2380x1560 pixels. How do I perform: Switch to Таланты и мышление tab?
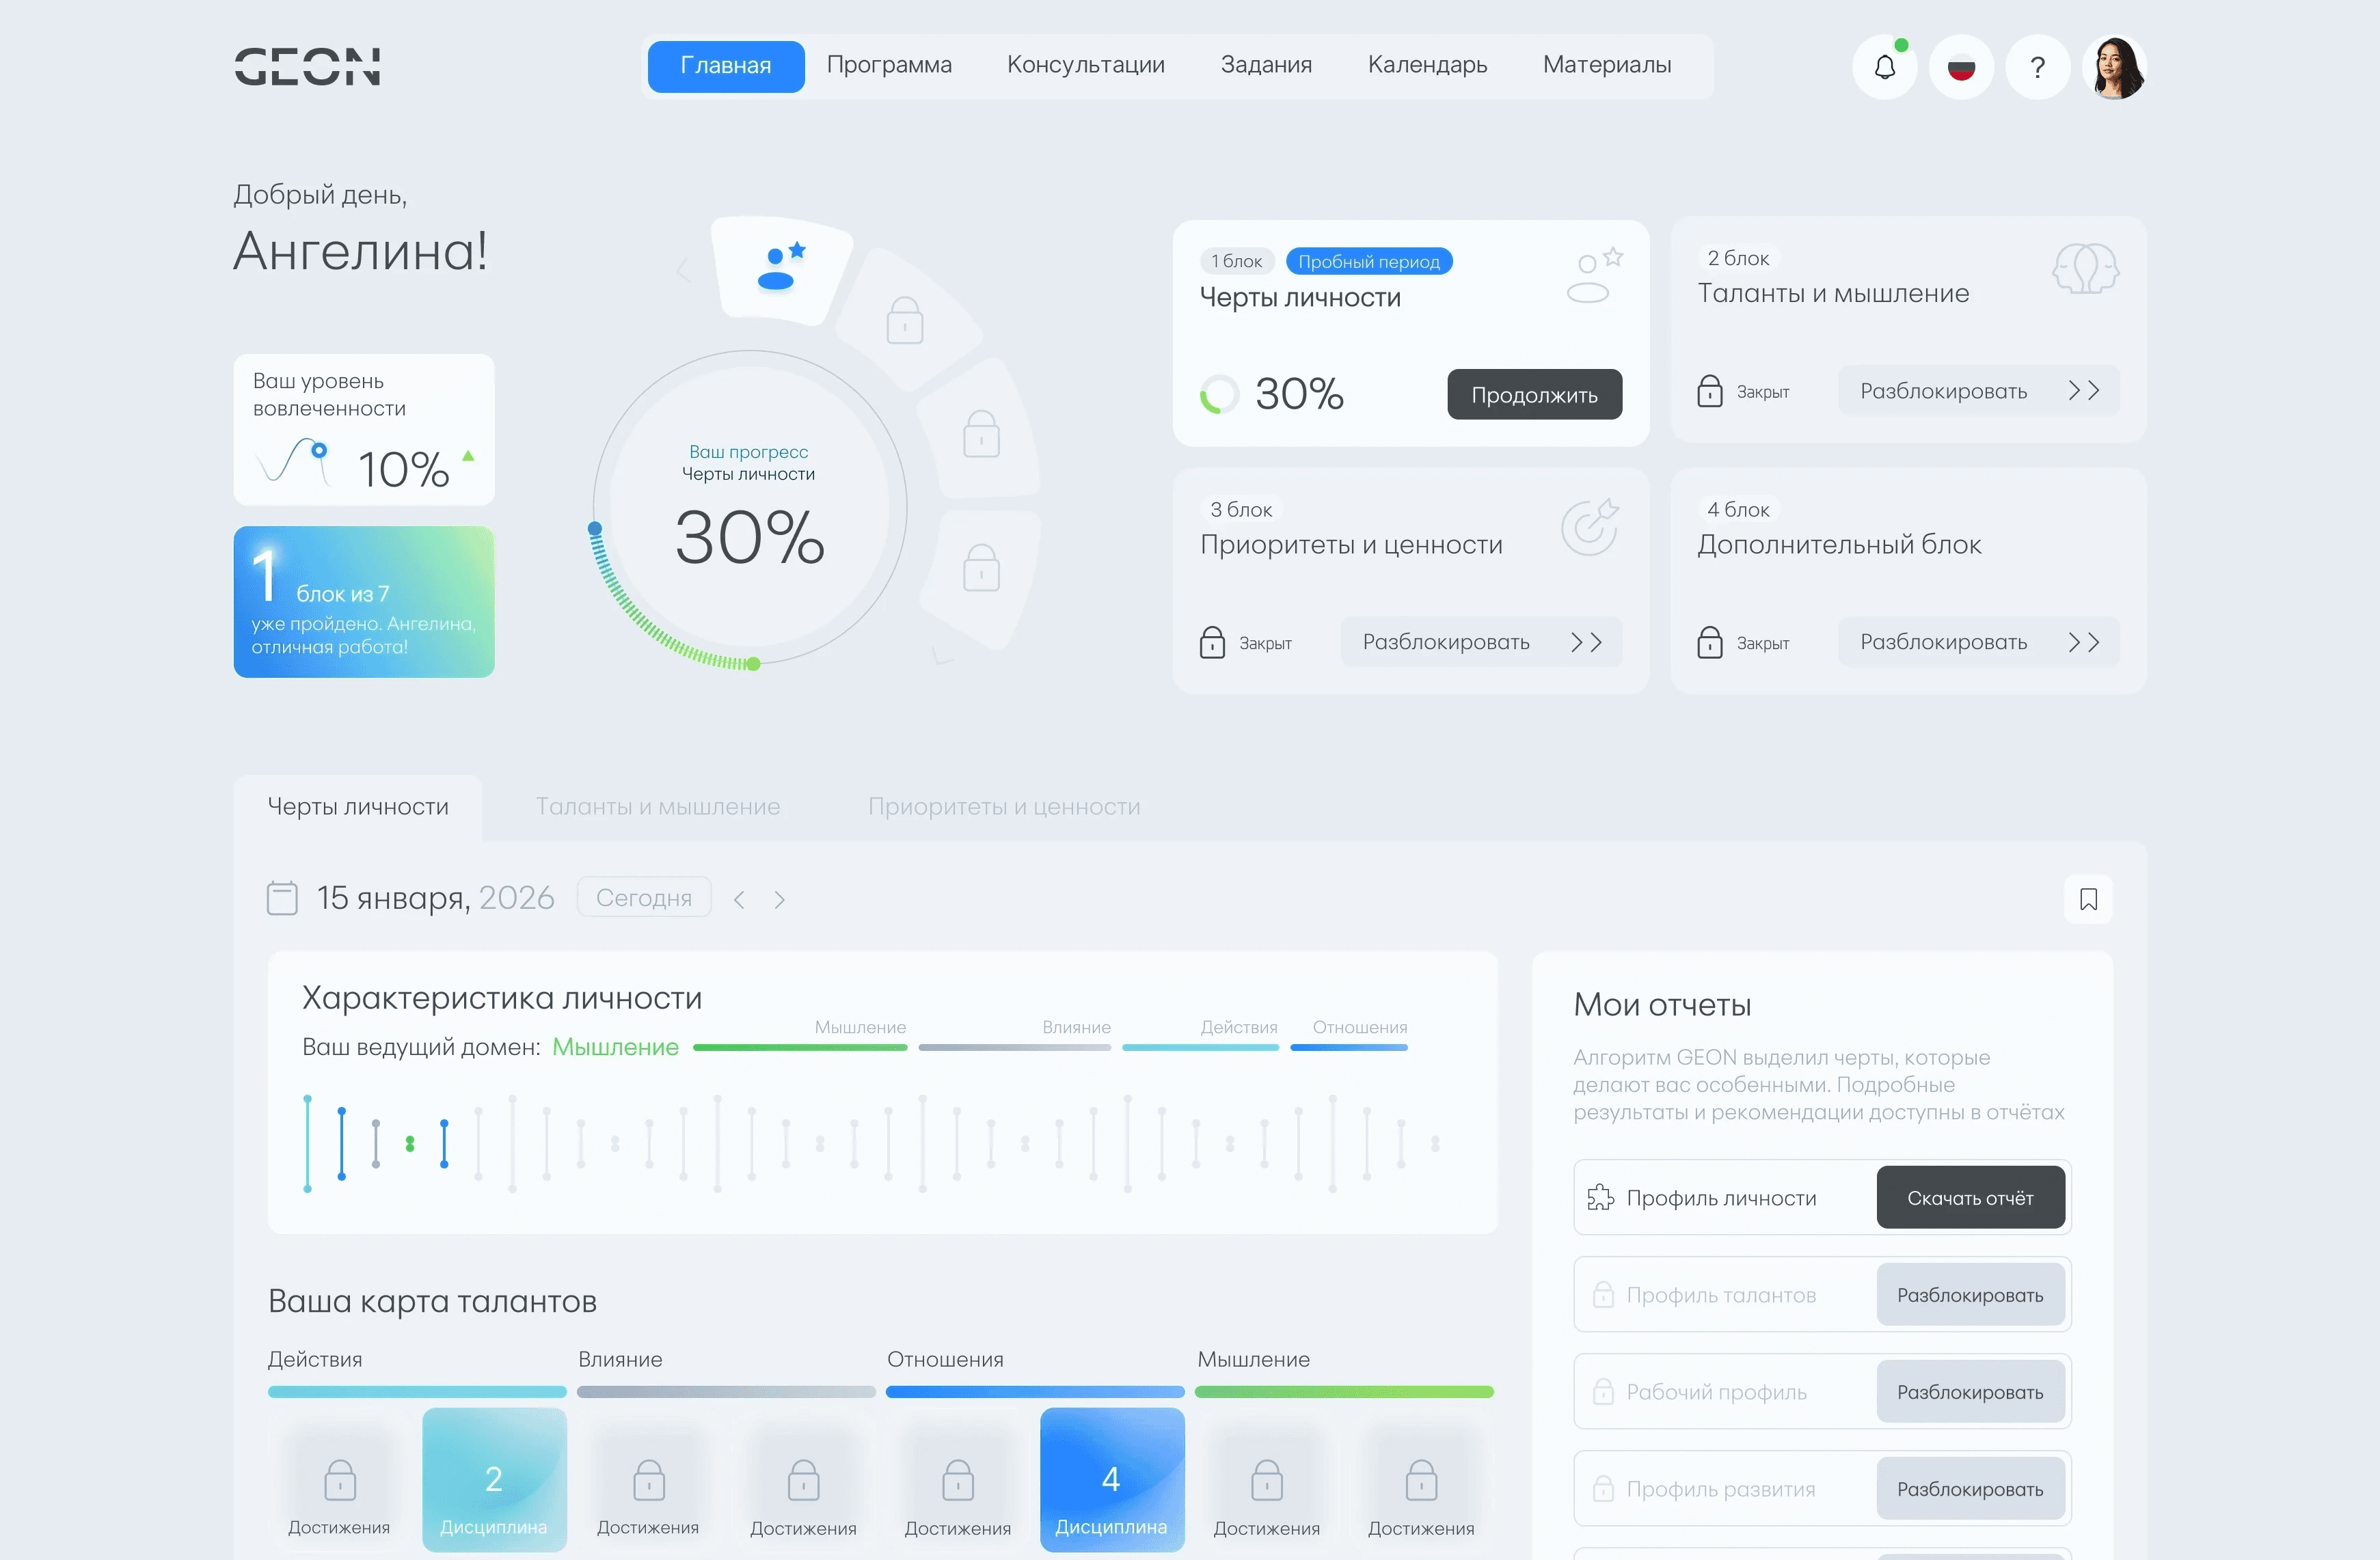[657, 807]
